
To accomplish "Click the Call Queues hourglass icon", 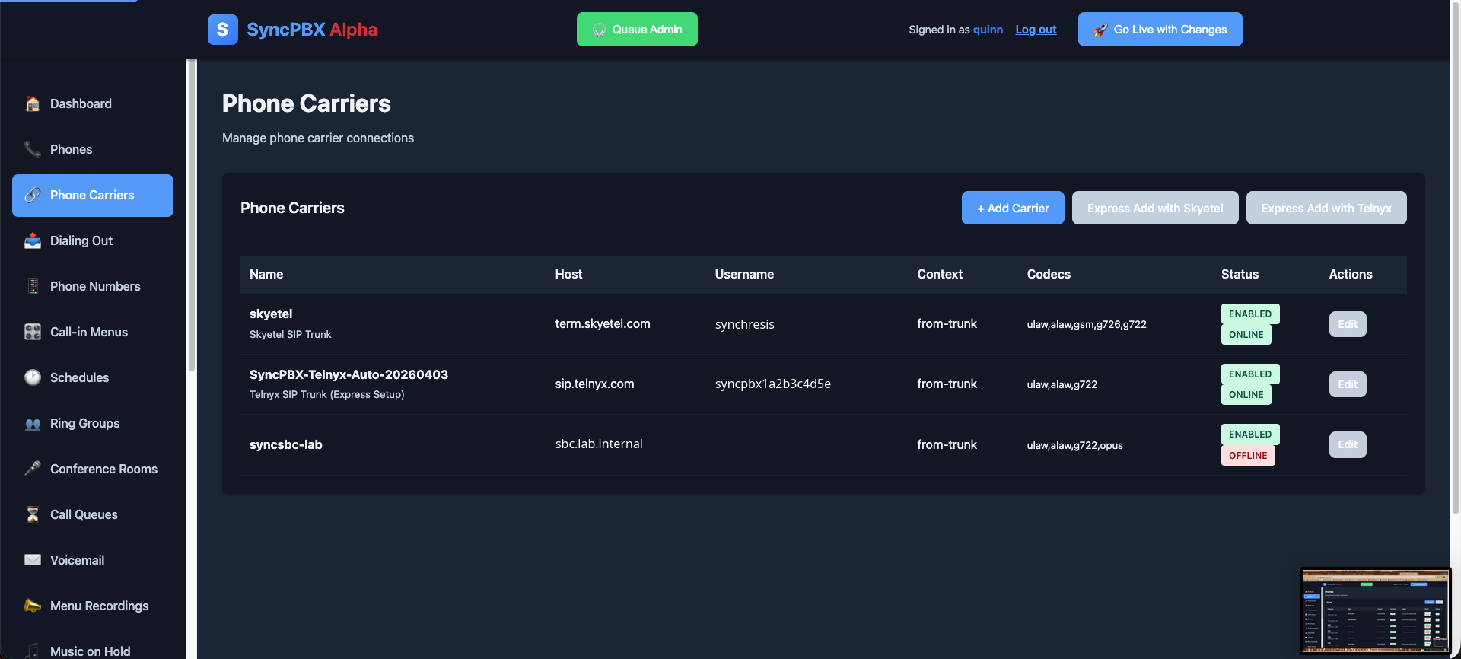I will (x=33, y=514).
